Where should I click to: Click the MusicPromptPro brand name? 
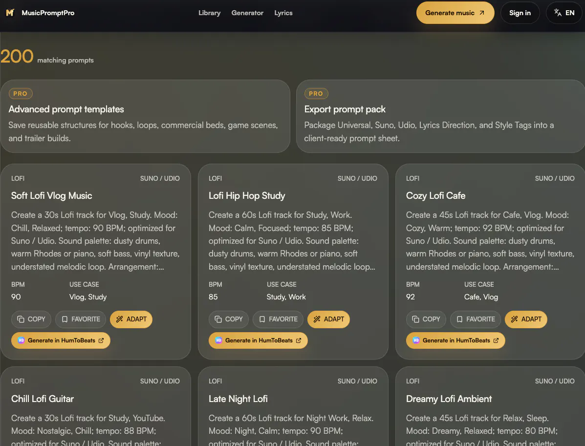[48, 13]
